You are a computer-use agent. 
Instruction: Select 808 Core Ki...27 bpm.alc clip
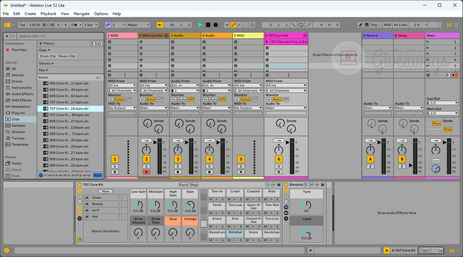point(70,121)
